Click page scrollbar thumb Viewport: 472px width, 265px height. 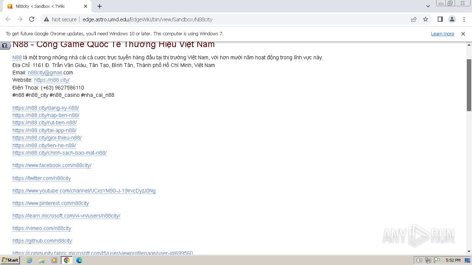pos(469,85)
